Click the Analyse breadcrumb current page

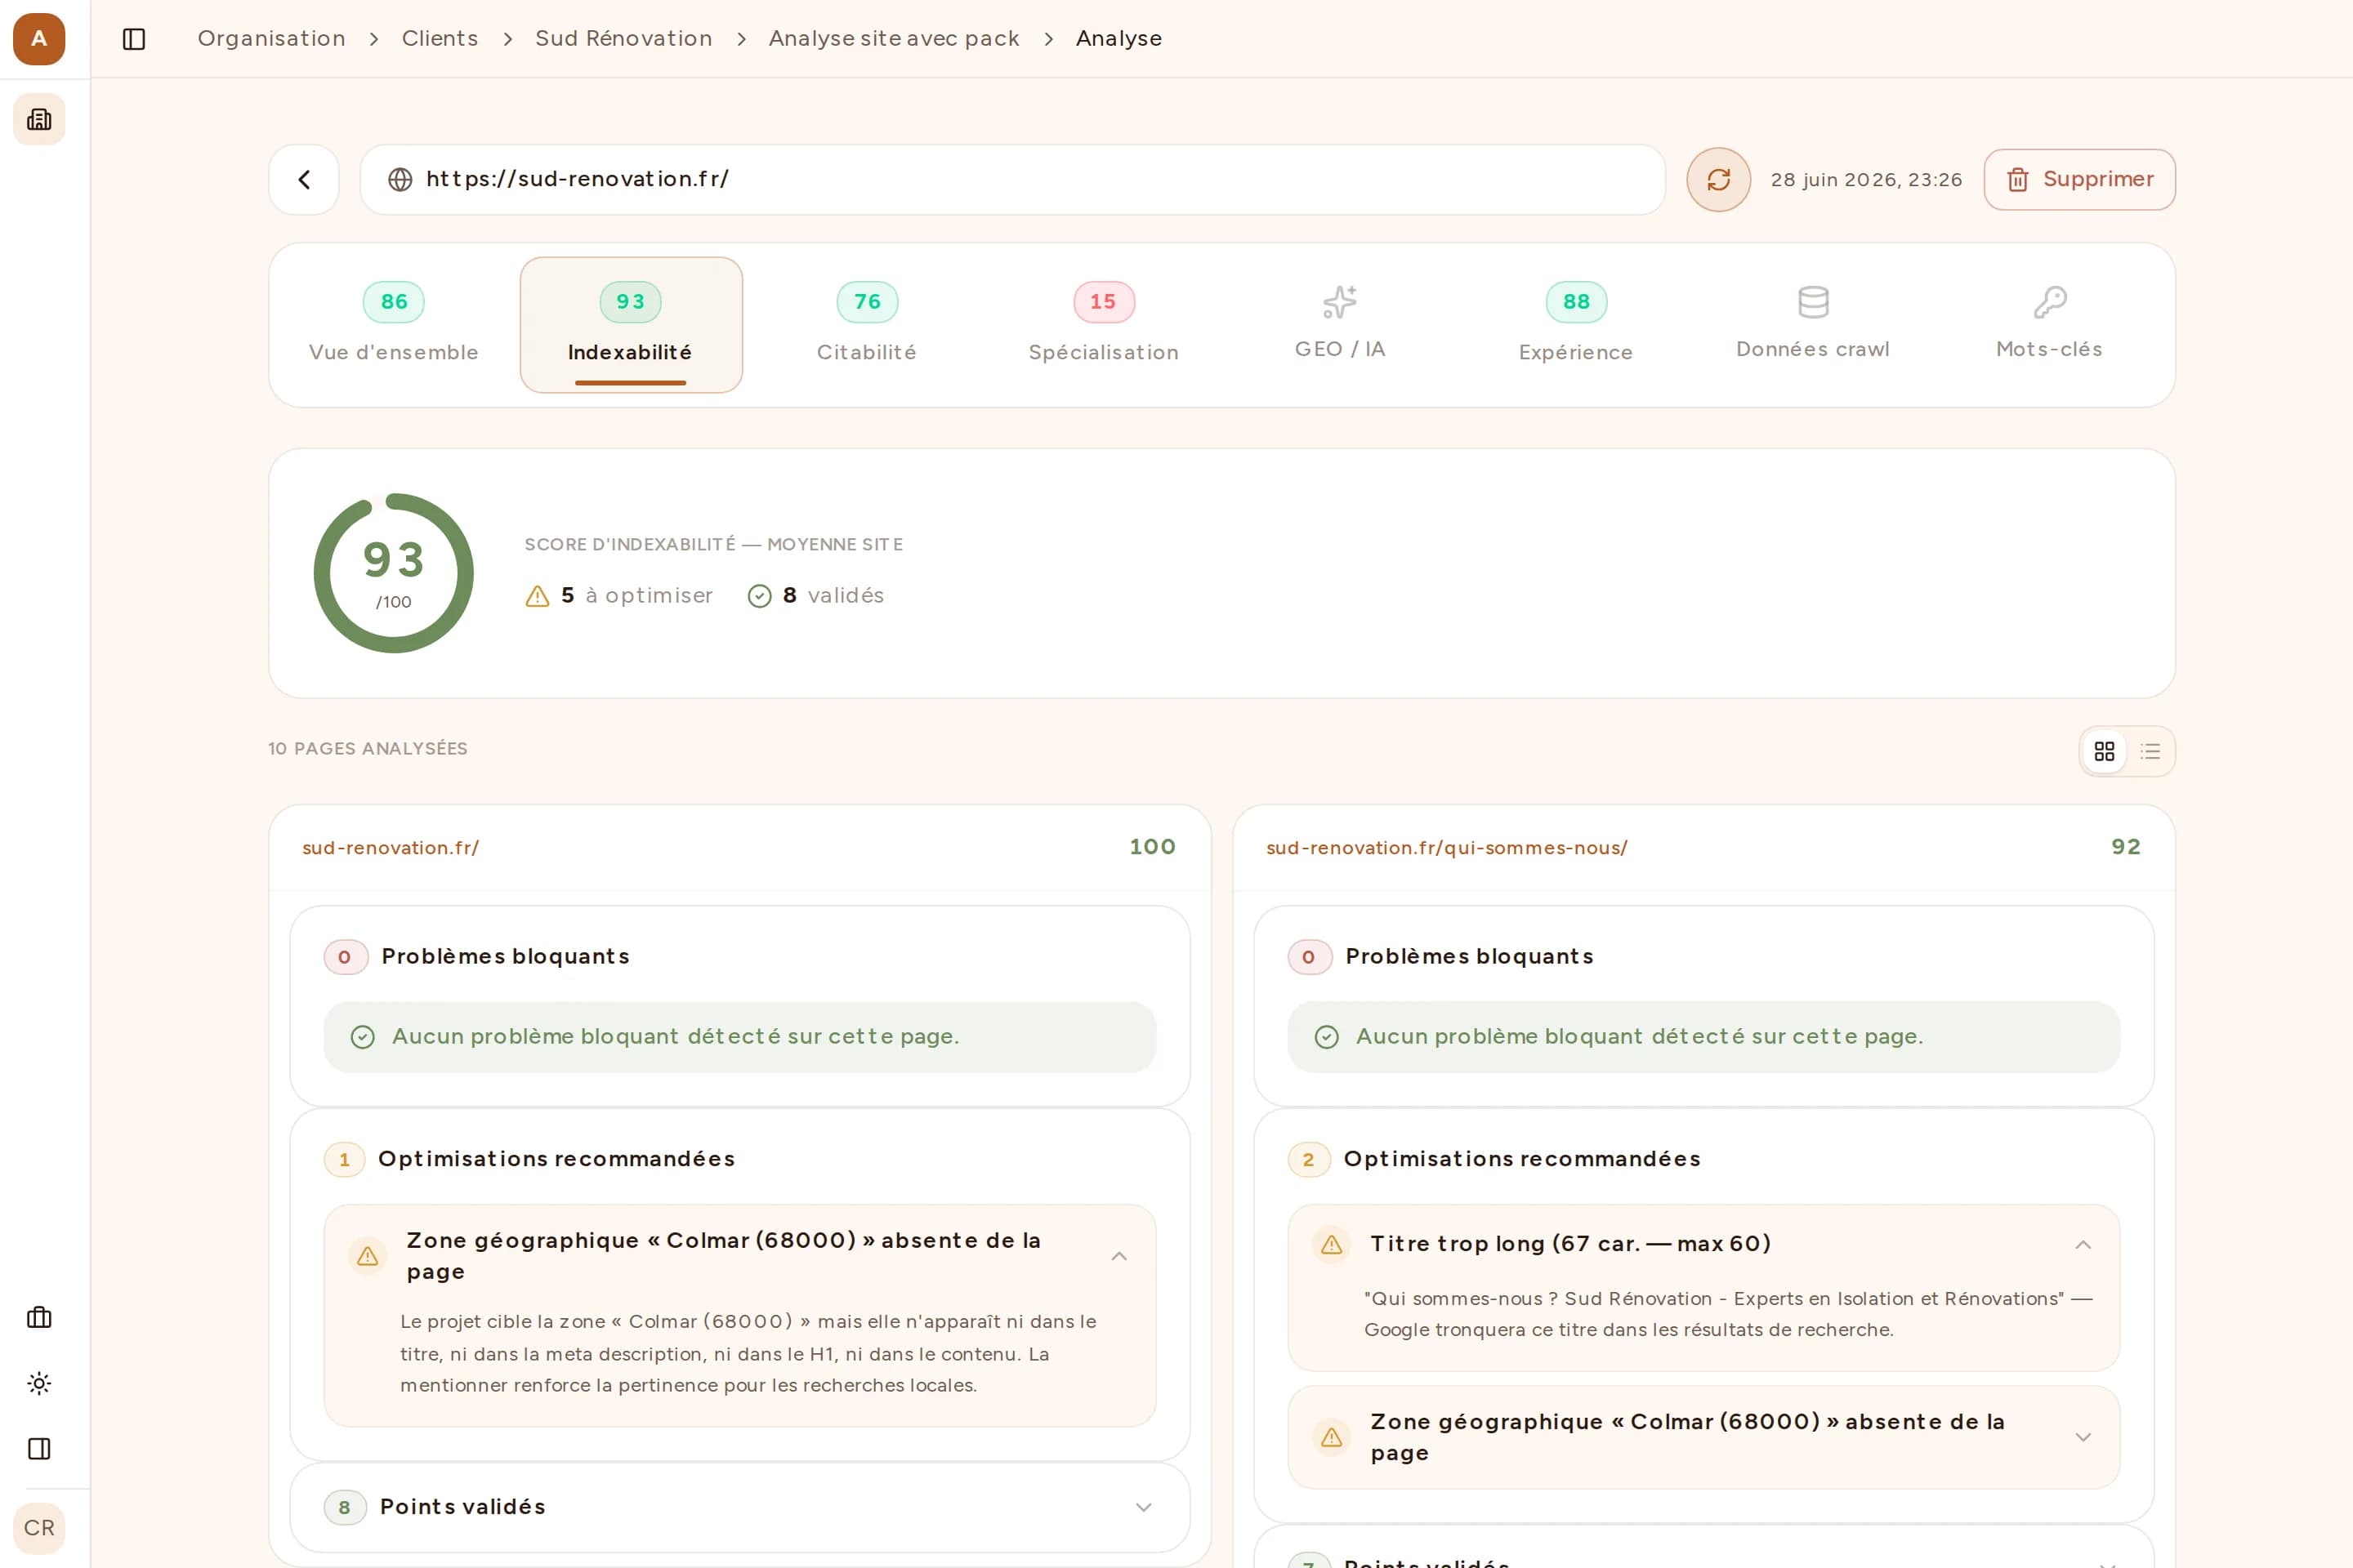(x=1118, y=39)
